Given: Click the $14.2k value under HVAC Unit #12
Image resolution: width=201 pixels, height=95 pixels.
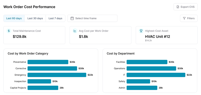Looking at the screenshot, I should [x=148, y=41].
